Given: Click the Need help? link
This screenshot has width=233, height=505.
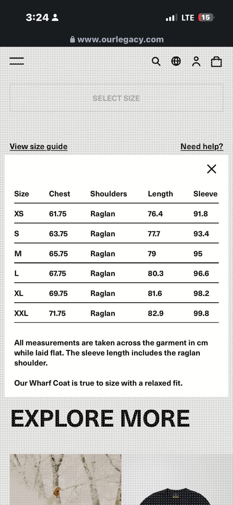Looking at the screenshot, I should pos(202,146).
